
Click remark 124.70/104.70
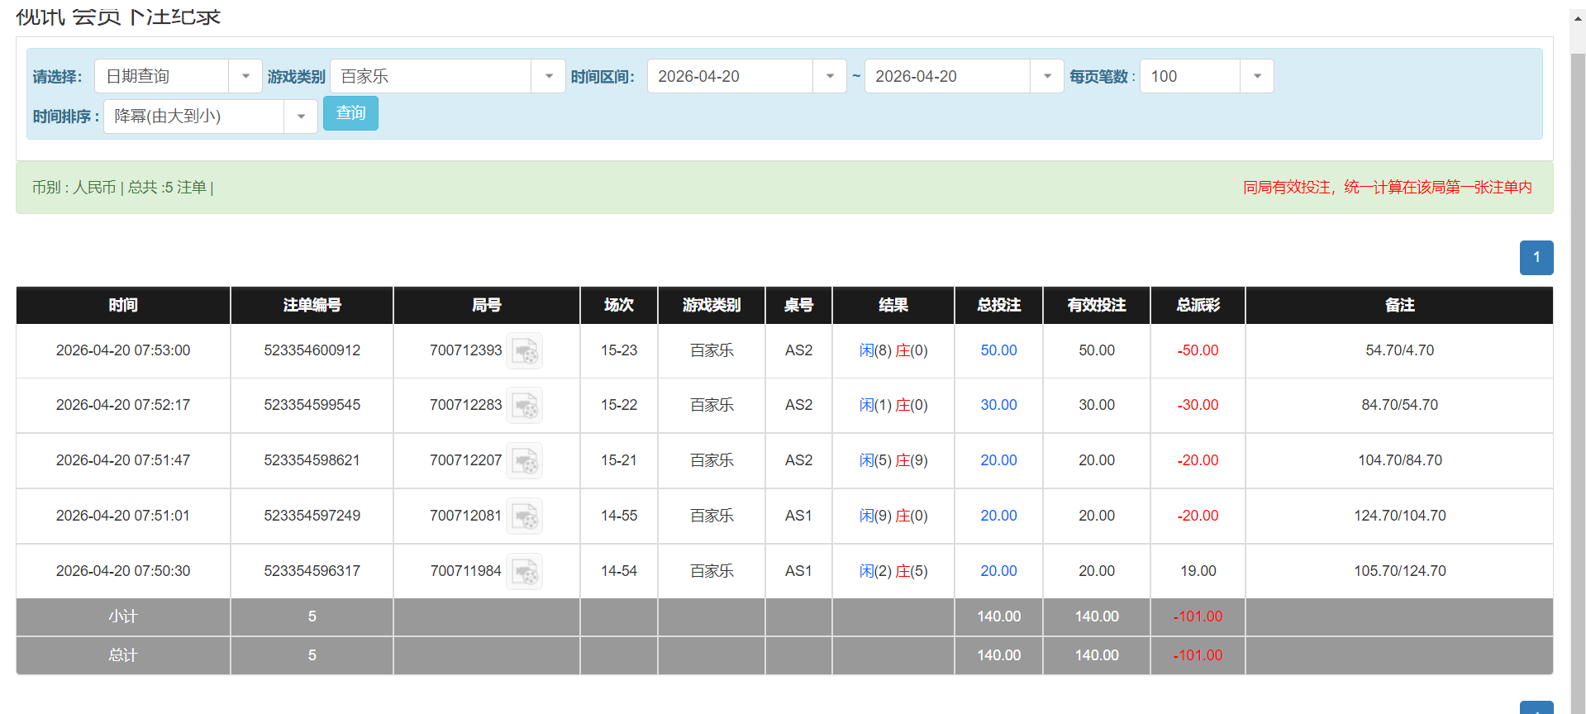click(x=1400, y=516)
